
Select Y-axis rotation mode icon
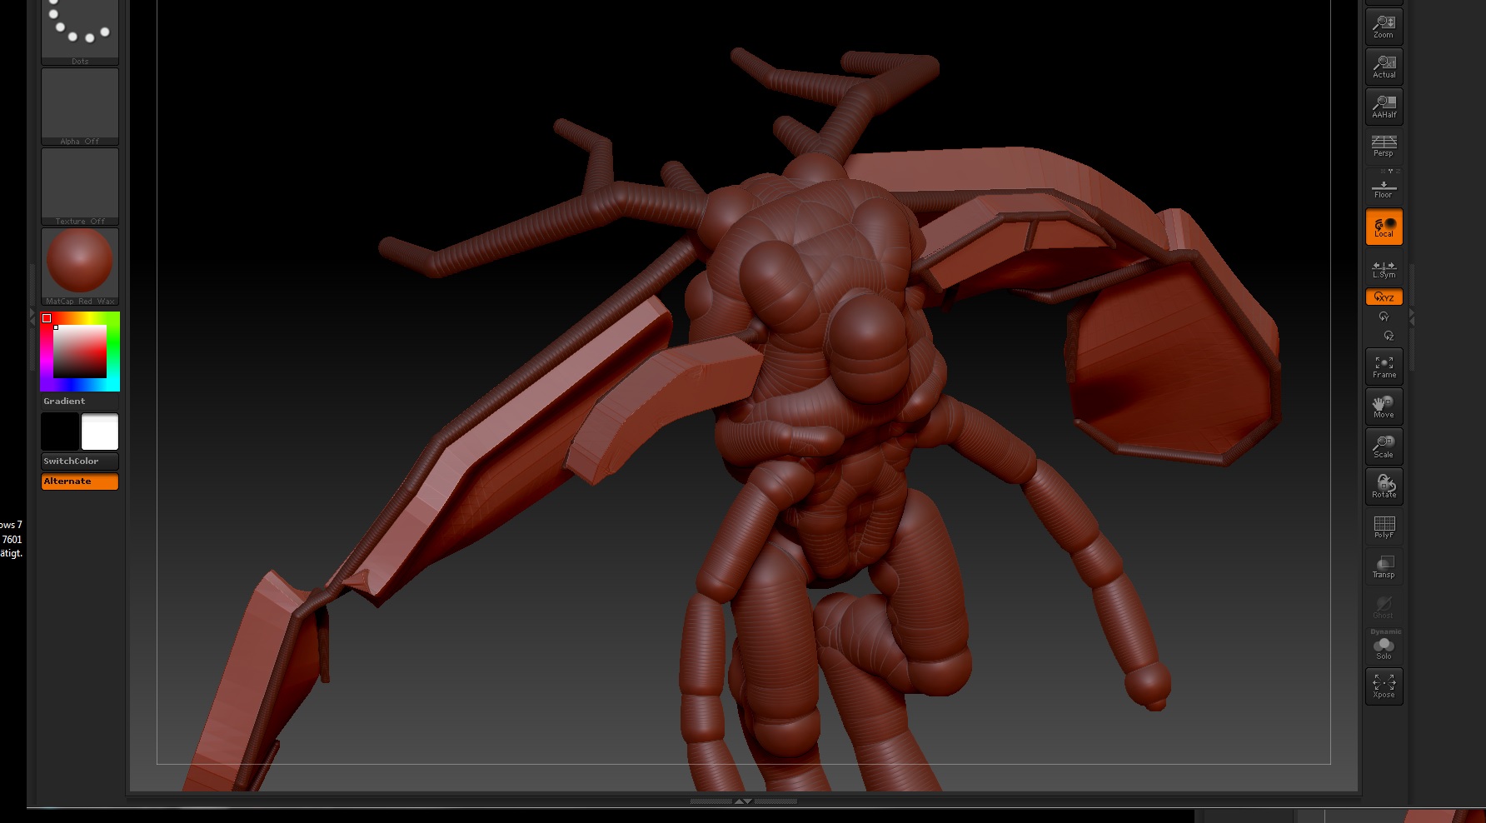tap(1384, 317)
